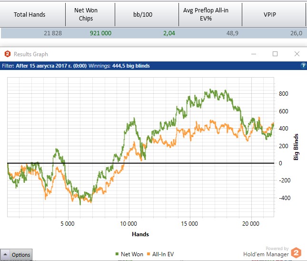Sort by Net Won Chips column header

(90, 14)
